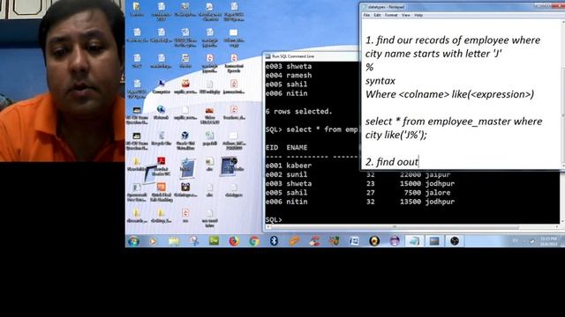Open Google Chrome from the taskbar

pos(254,241)
